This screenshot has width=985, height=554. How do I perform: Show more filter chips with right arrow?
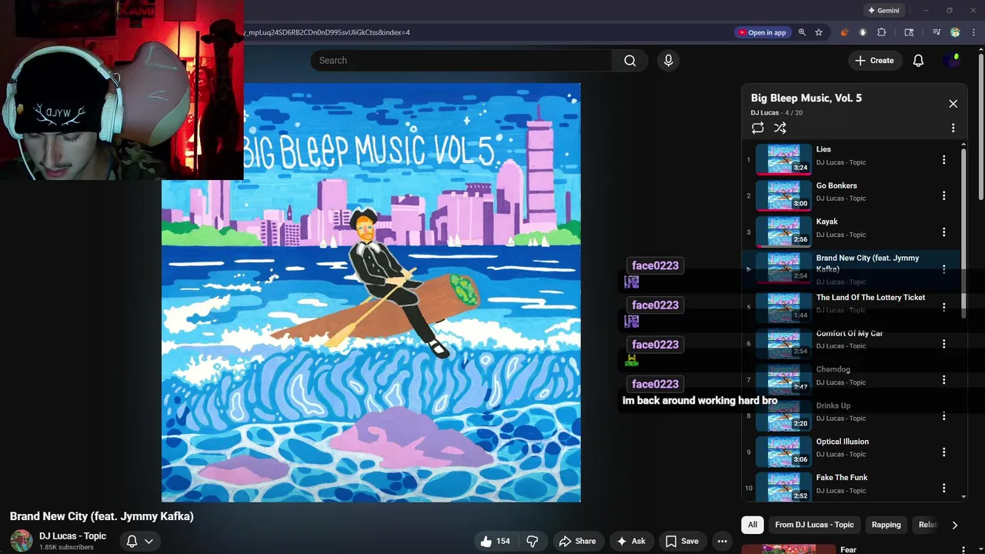[954, 525]
